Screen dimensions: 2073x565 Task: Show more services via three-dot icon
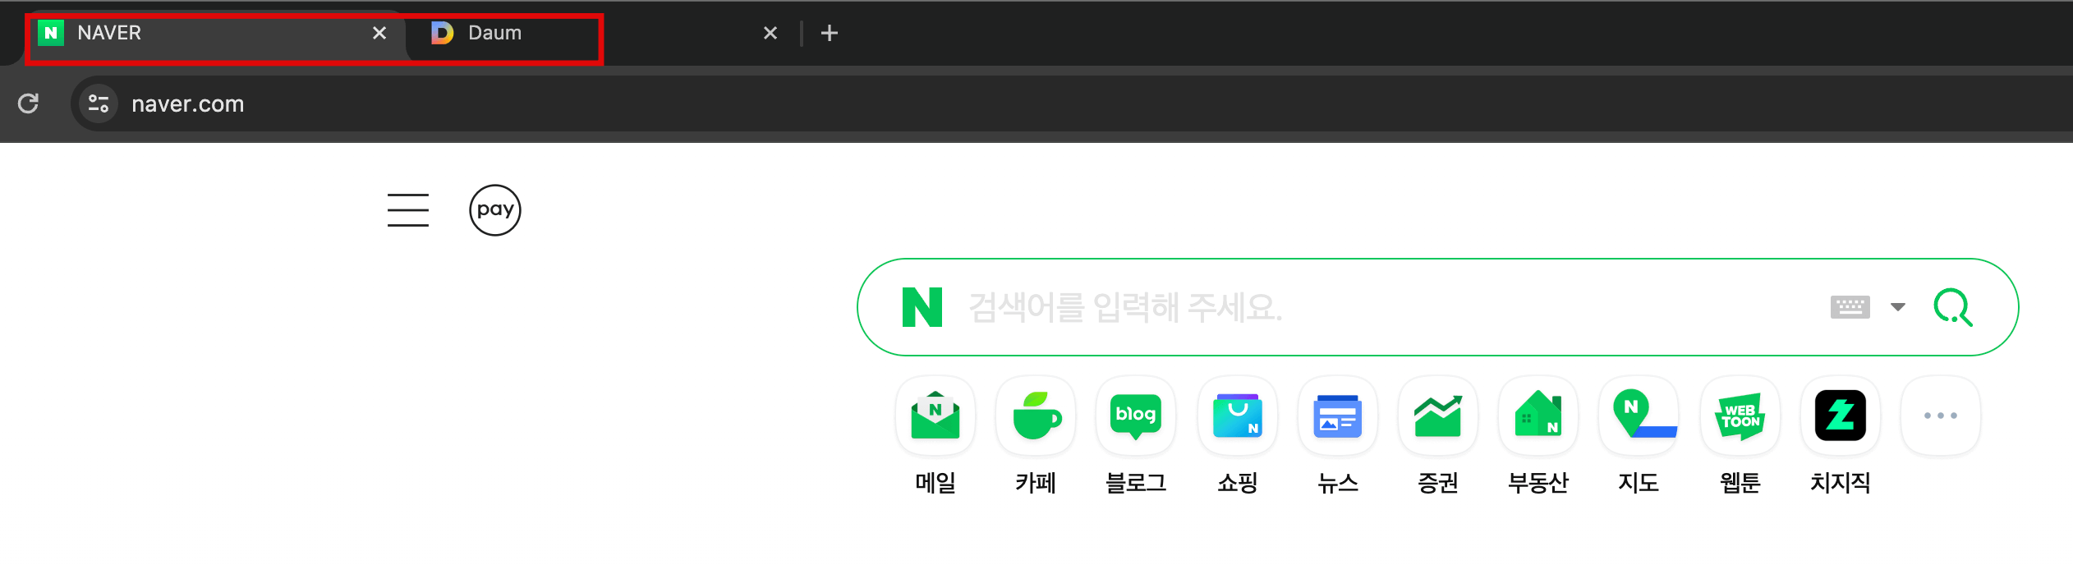point(1940,416)
